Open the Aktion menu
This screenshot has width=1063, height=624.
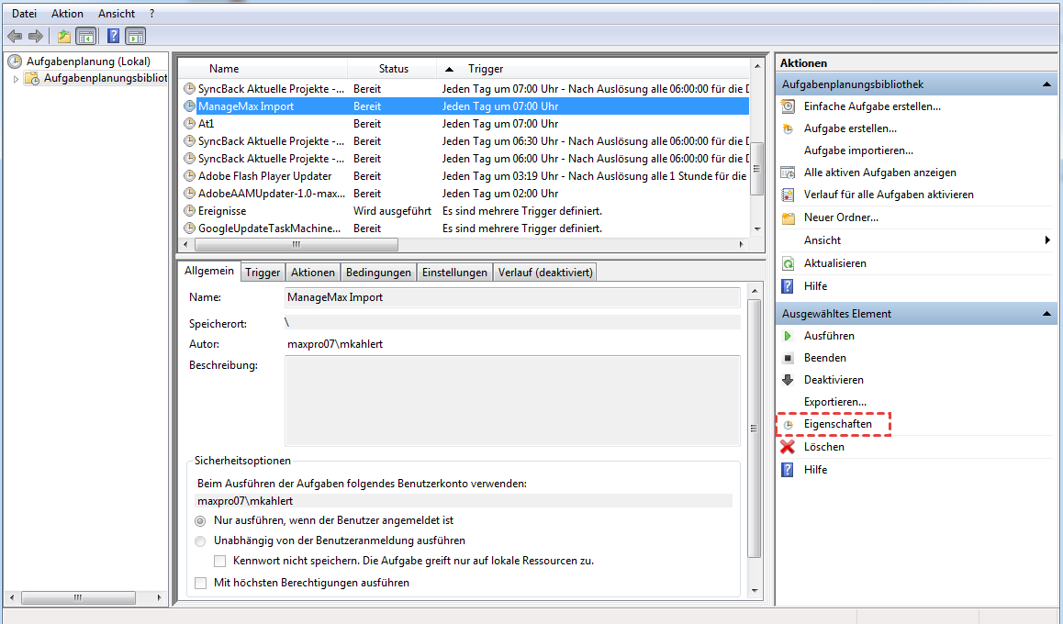click(67, 14)
